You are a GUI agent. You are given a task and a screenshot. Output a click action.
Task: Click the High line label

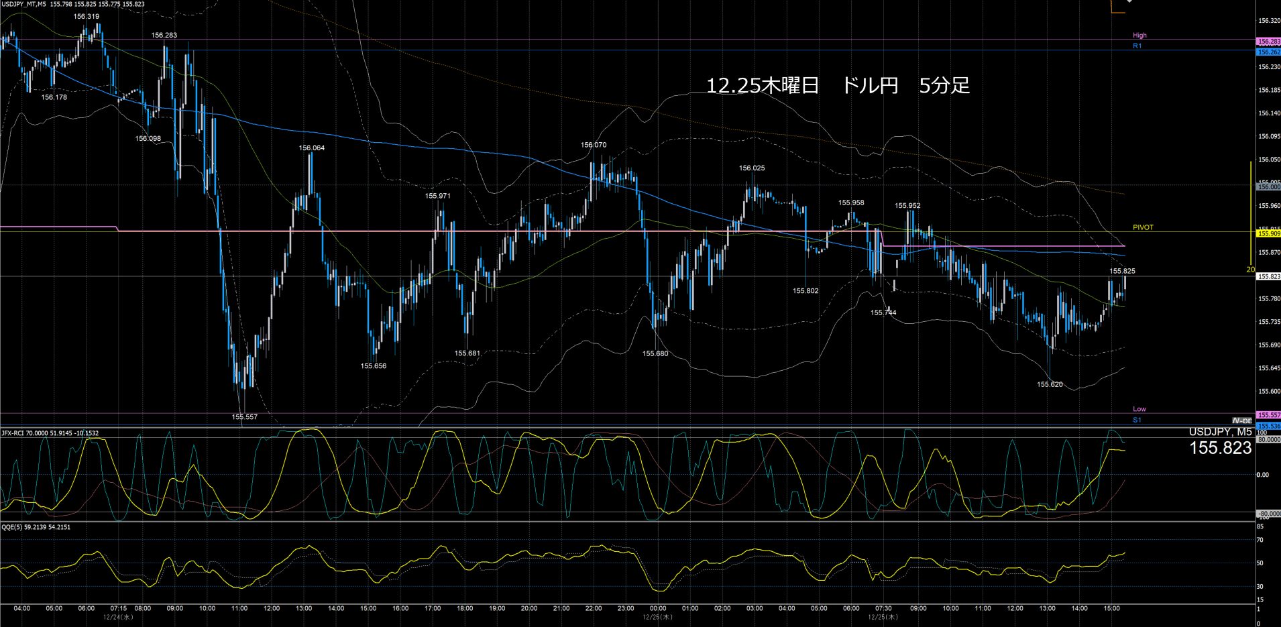pyautogui.click(x=1139, y=36)
